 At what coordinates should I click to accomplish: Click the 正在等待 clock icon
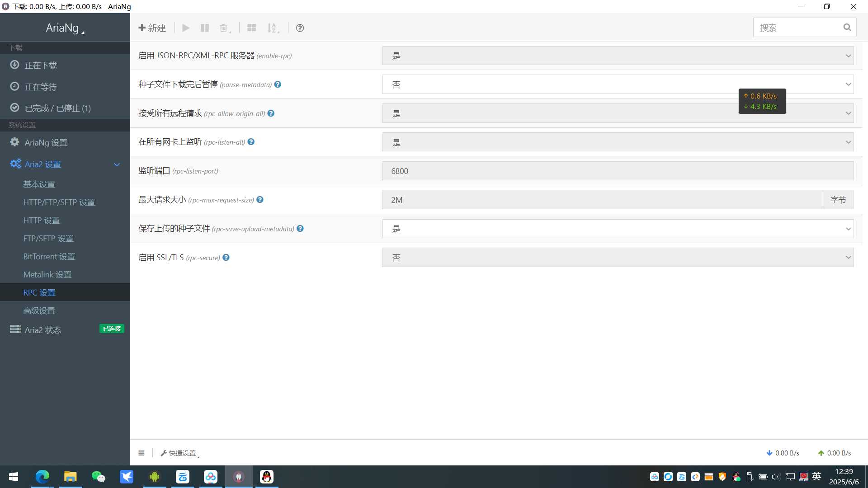click(x=15, y=86)
